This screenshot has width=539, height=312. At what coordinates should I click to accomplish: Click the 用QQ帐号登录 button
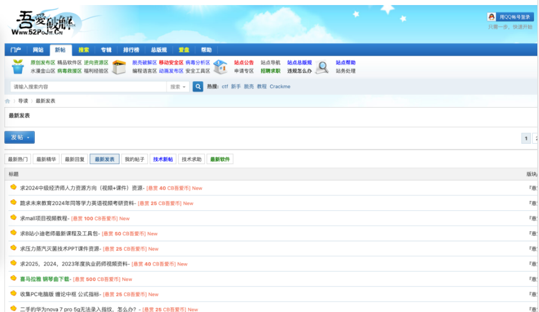(x=514, y=17)
